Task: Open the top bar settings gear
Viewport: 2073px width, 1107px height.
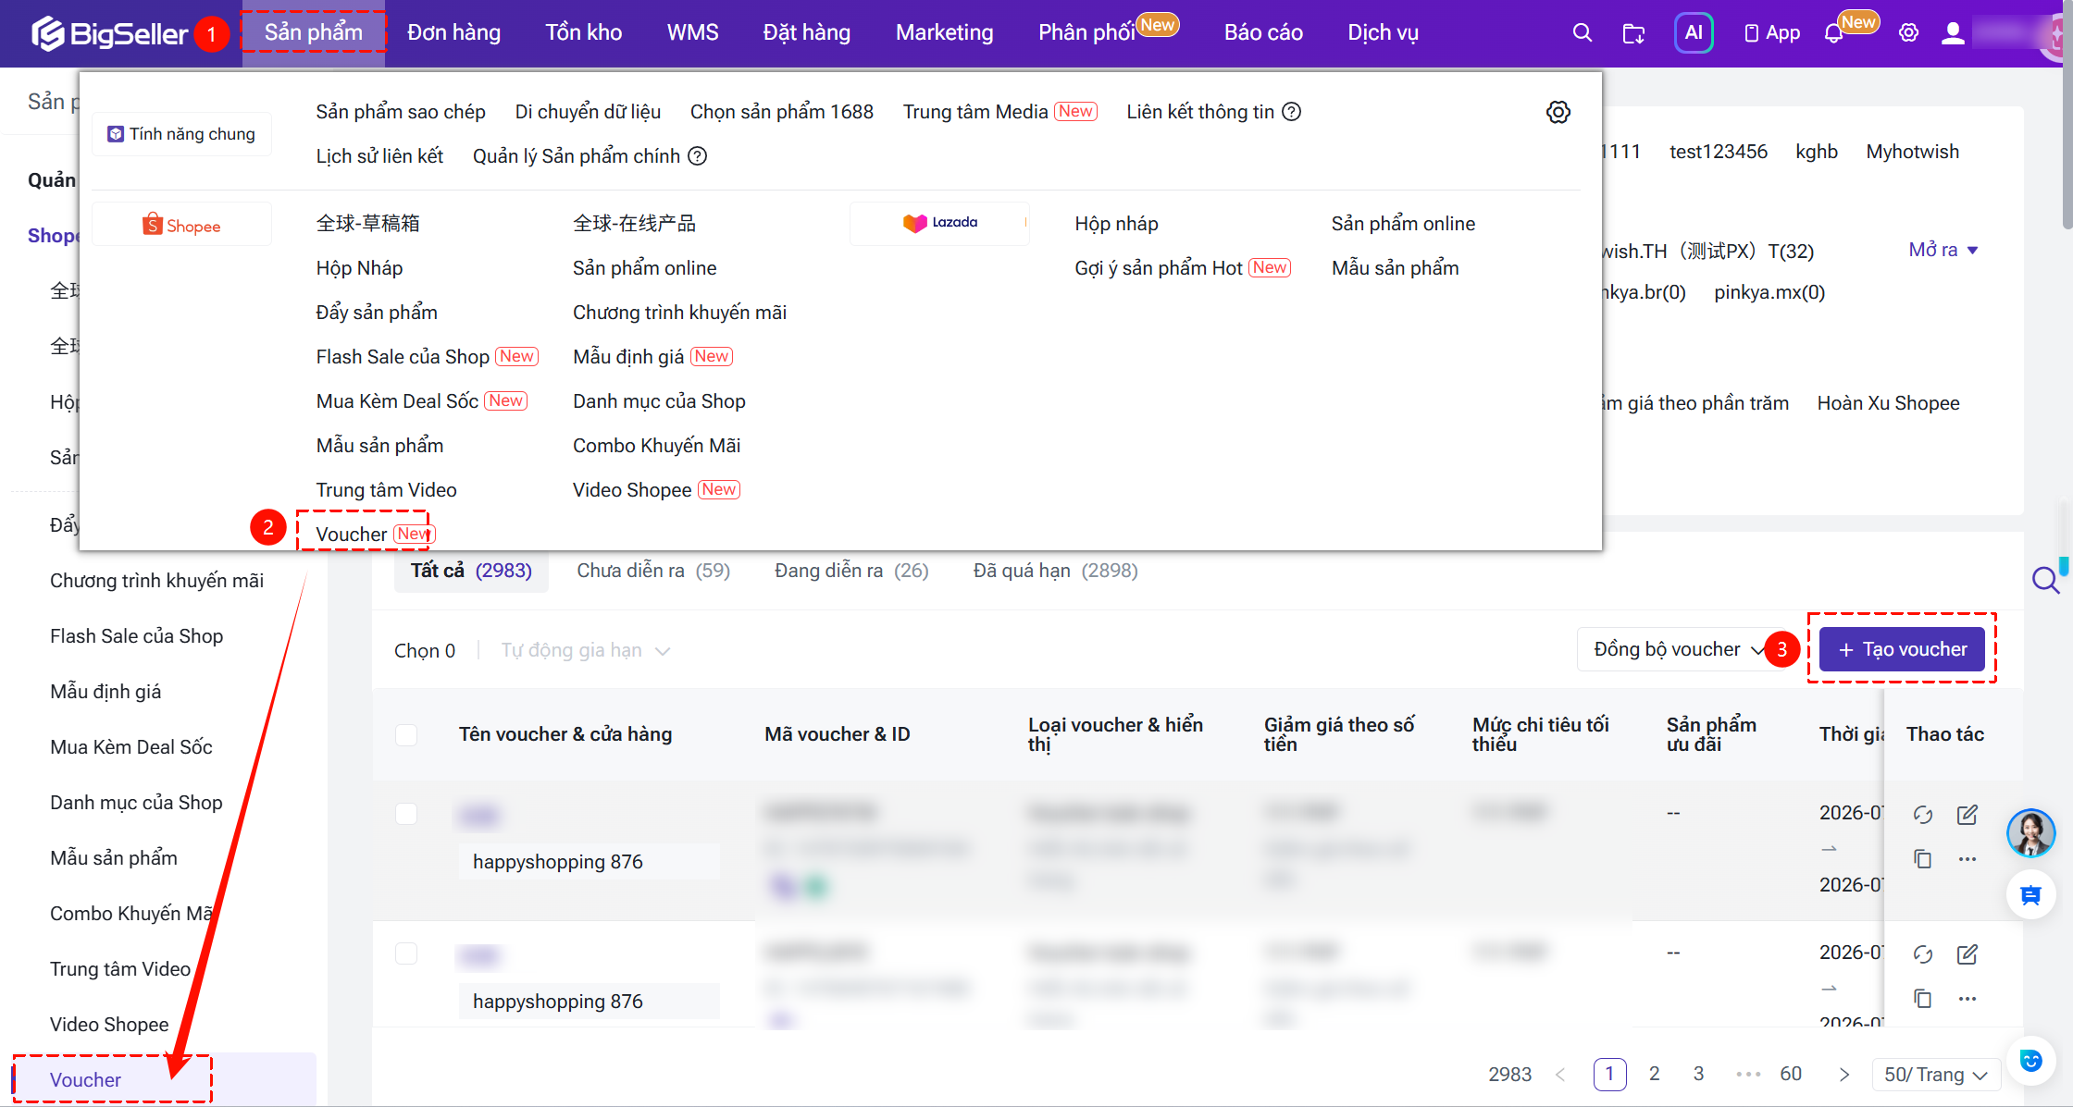Action: [x=1908, y=33]
